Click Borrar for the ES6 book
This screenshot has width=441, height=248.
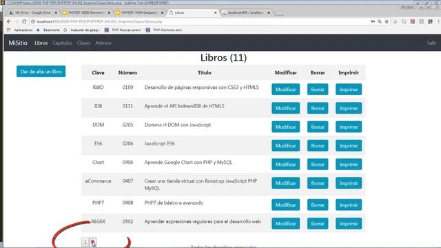tap(318, 145)
